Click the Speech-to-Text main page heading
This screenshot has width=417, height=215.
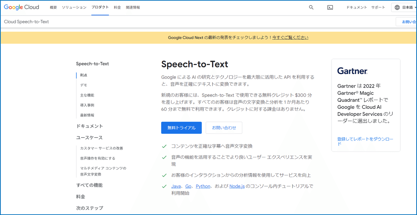[x=195, y=64]
